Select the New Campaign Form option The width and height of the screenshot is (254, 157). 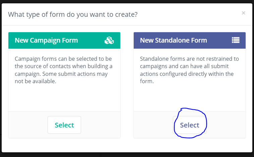pos(64,125)
